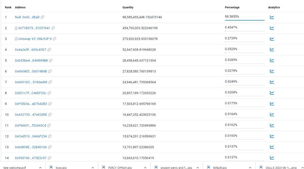The image size is (304, 169).
Task: Copy address 0xCed510...0466F254
Action: pos(50,136)
